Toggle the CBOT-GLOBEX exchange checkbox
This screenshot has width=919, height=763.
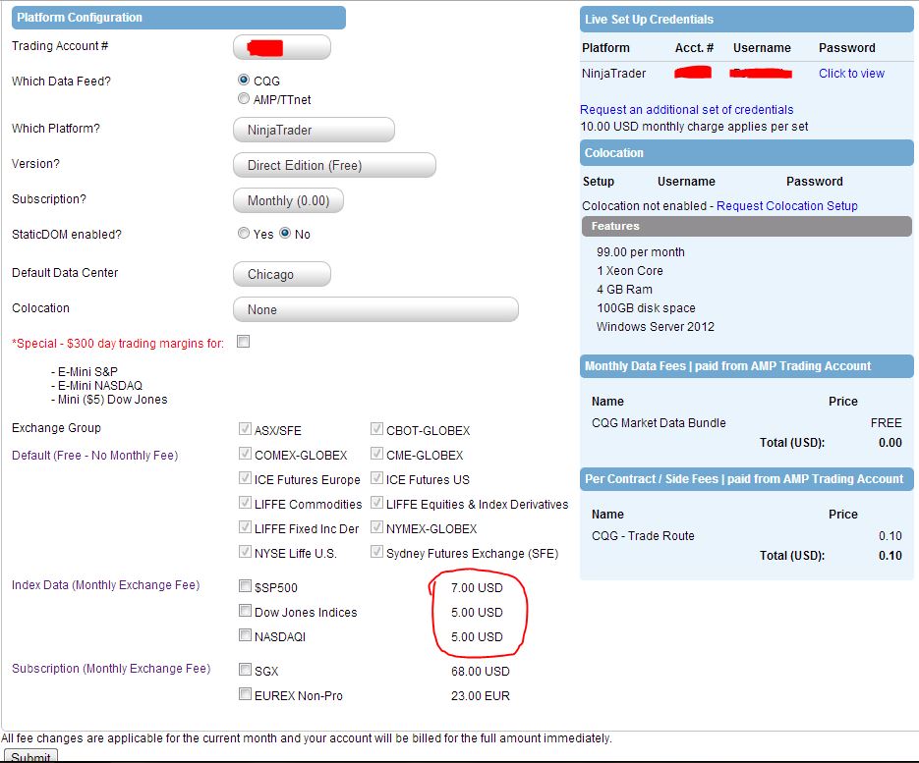(376, 429)
